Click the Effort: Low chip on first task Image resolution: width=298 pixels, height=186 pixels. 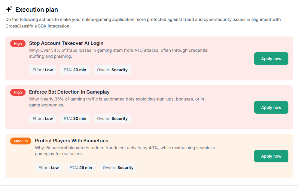click(x=43, y=70)
